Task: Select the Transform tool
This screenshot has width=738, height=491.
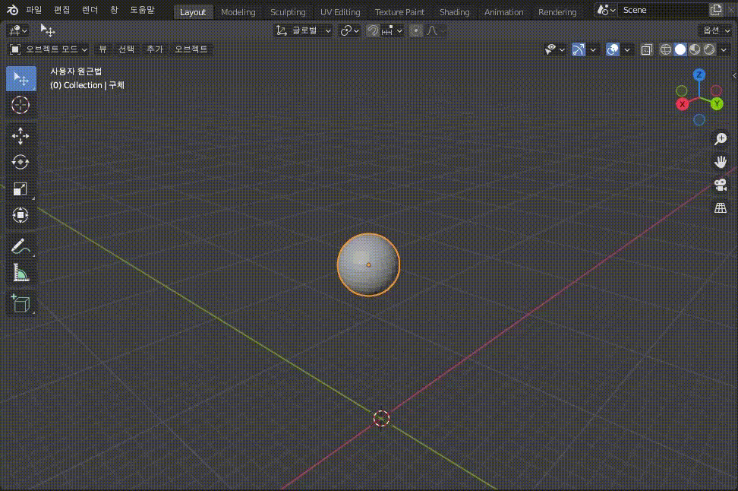Action: click(20, 215)
